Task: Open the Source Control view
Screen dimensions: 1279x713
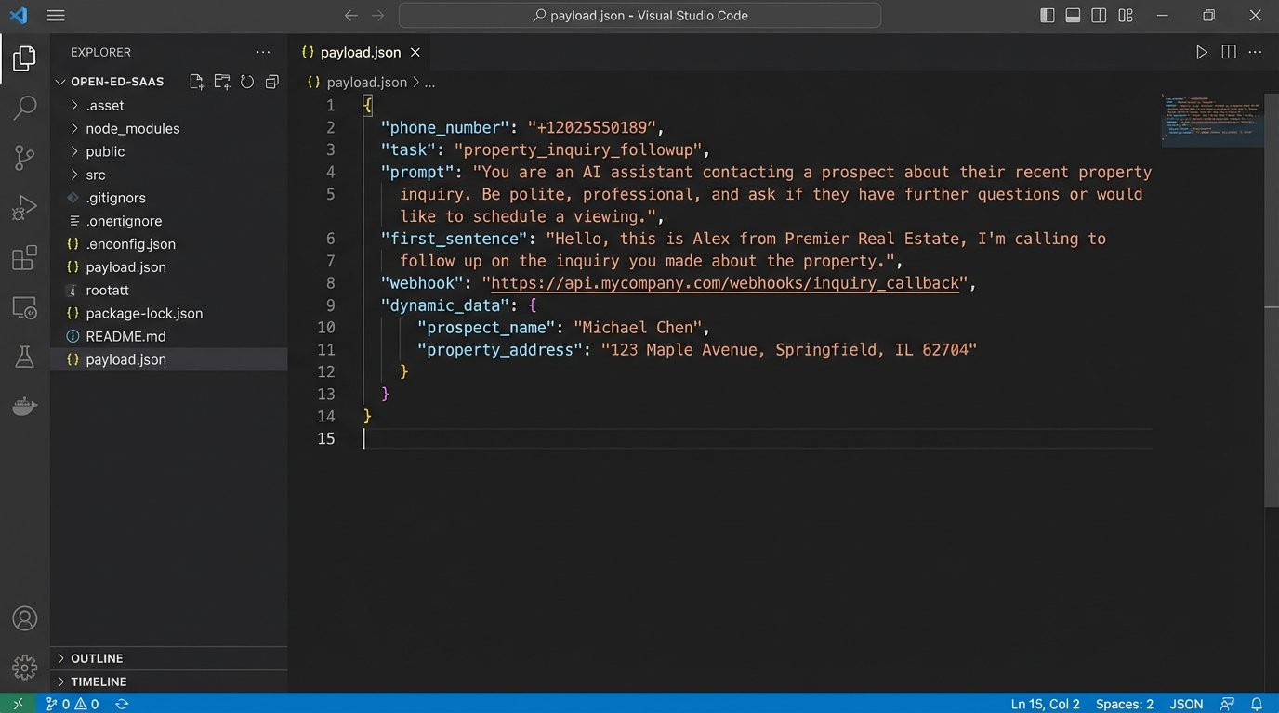Action: [x=25, y=158]
